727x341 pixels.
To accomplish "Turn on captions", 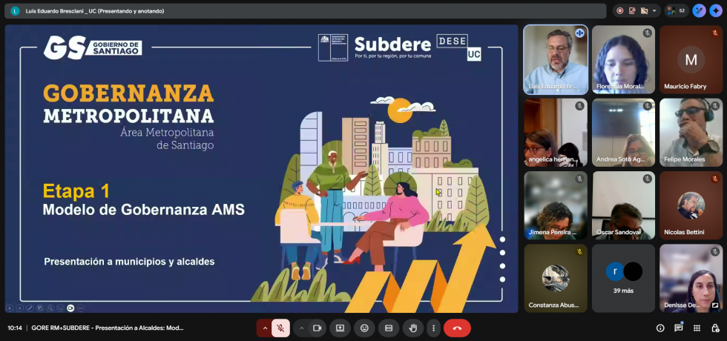I will pos(389,328).
